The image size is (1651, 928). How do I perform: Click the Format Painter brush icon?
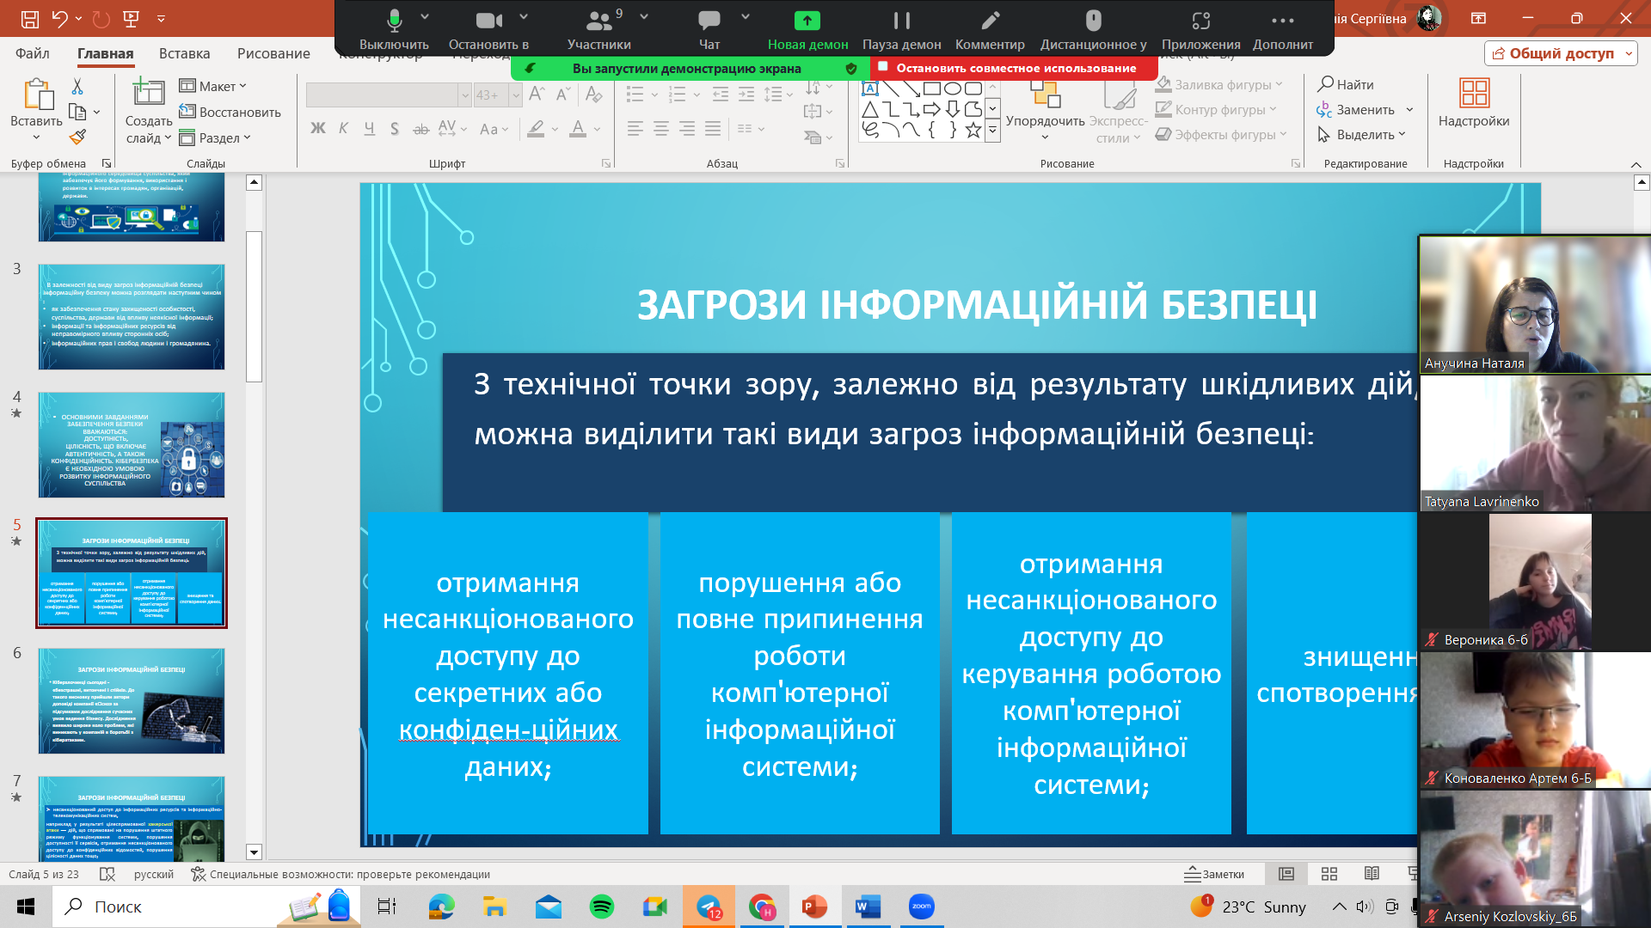tap(77, 137)
